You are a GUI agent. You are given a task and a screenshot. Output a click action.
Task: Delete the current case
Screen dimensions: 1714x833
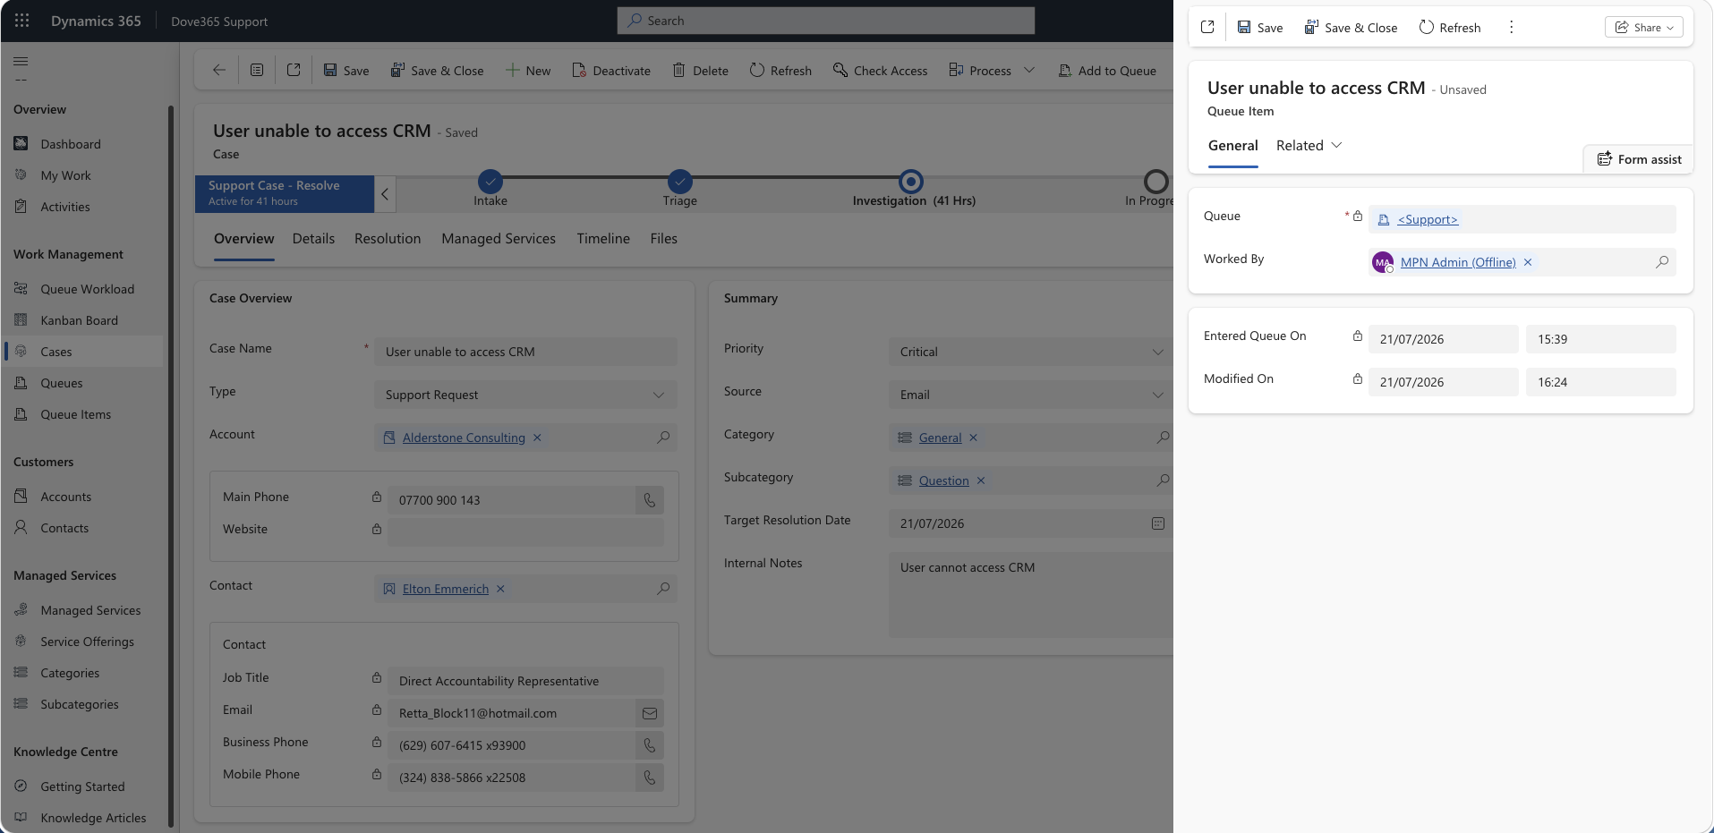pyautogui.click(x=701, y=71)
